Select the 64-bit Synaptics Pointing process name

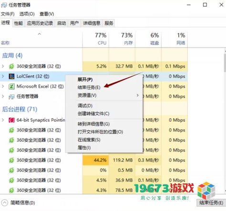point(41,120)
